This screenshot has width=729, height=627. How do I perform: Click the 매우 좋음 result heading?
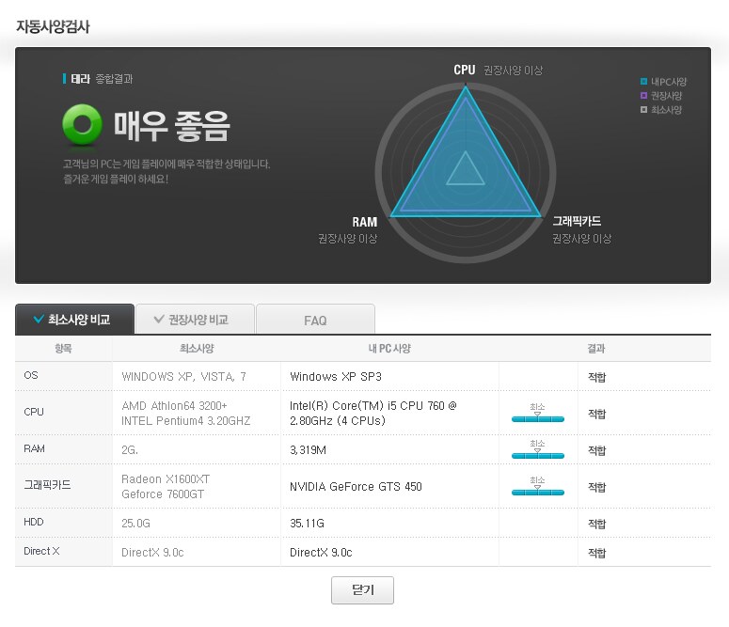(x=171, y=125)
